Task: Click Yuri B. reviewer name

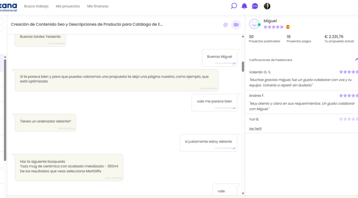Action: pos(254,119)
